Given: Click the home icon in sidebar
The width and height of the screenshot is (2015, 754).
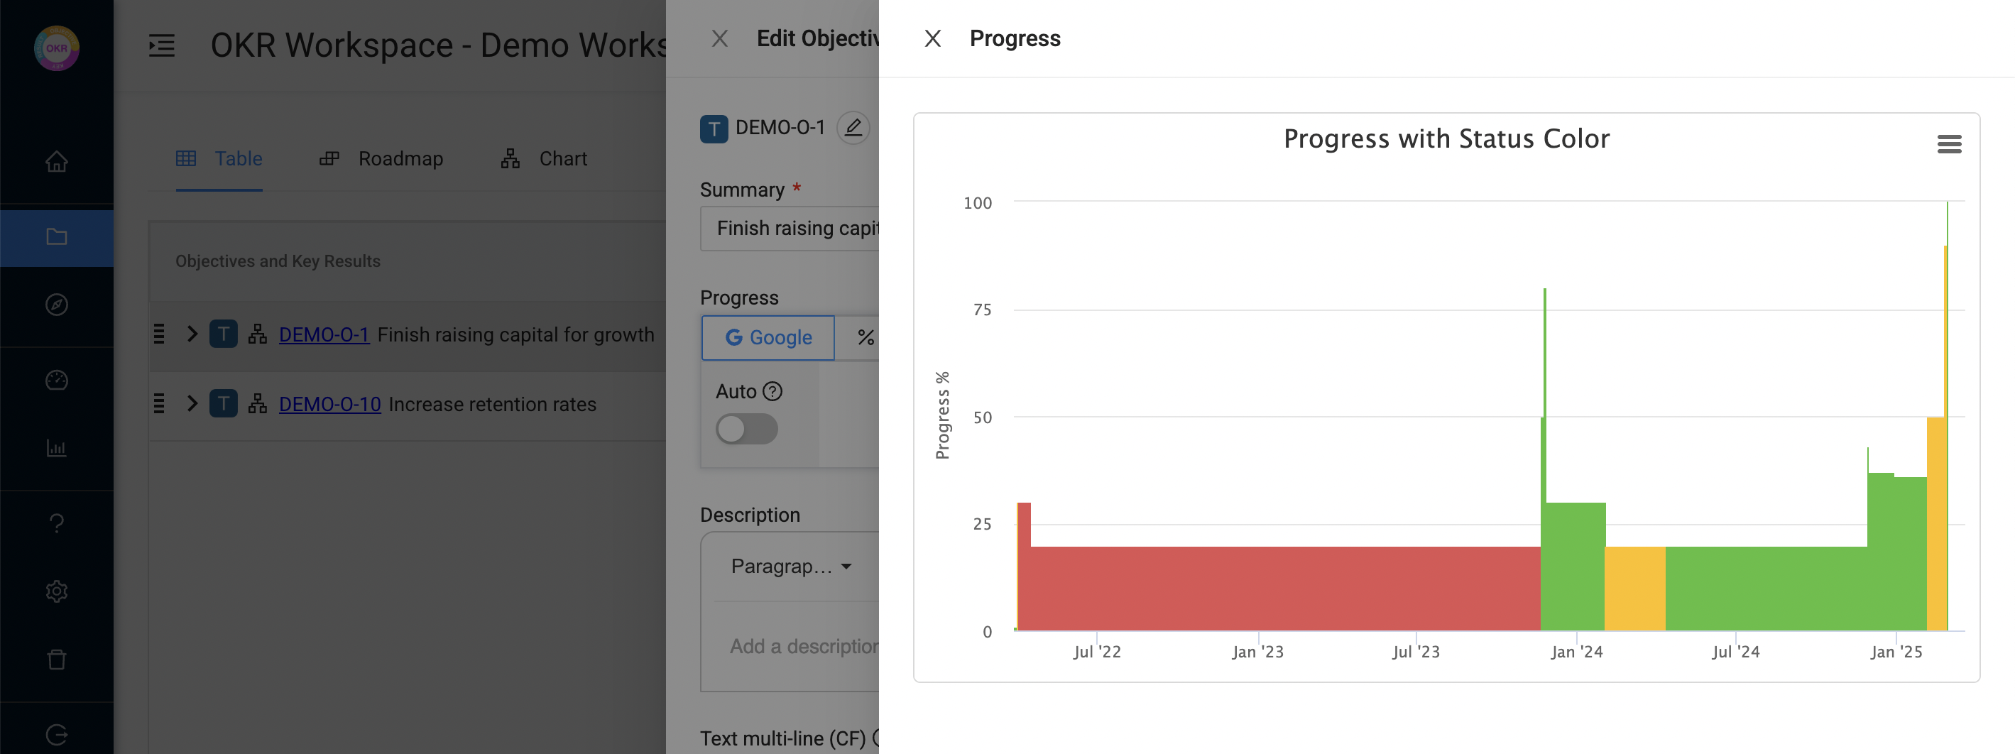Looking at the screenshot, I should click(x=56, y=162).
